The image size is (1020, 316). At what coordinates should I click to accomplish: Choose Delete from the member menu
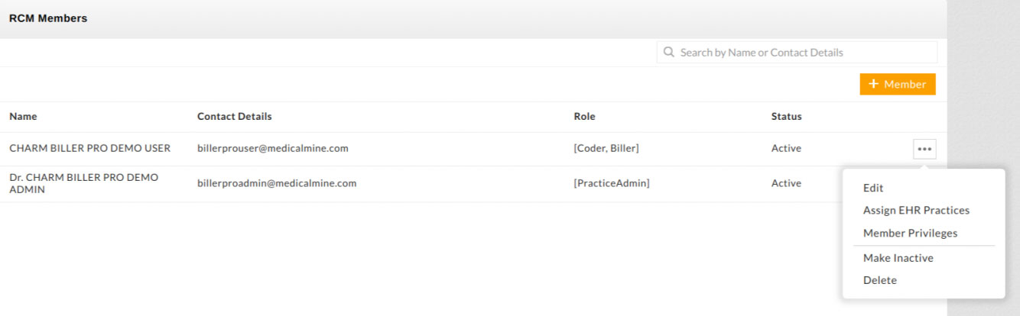(x=880, y=280)
